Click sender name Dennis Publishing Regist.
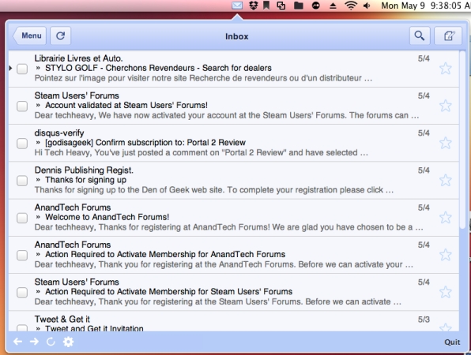The width and height of the screenshot is (471, 355). coord(84,170)
